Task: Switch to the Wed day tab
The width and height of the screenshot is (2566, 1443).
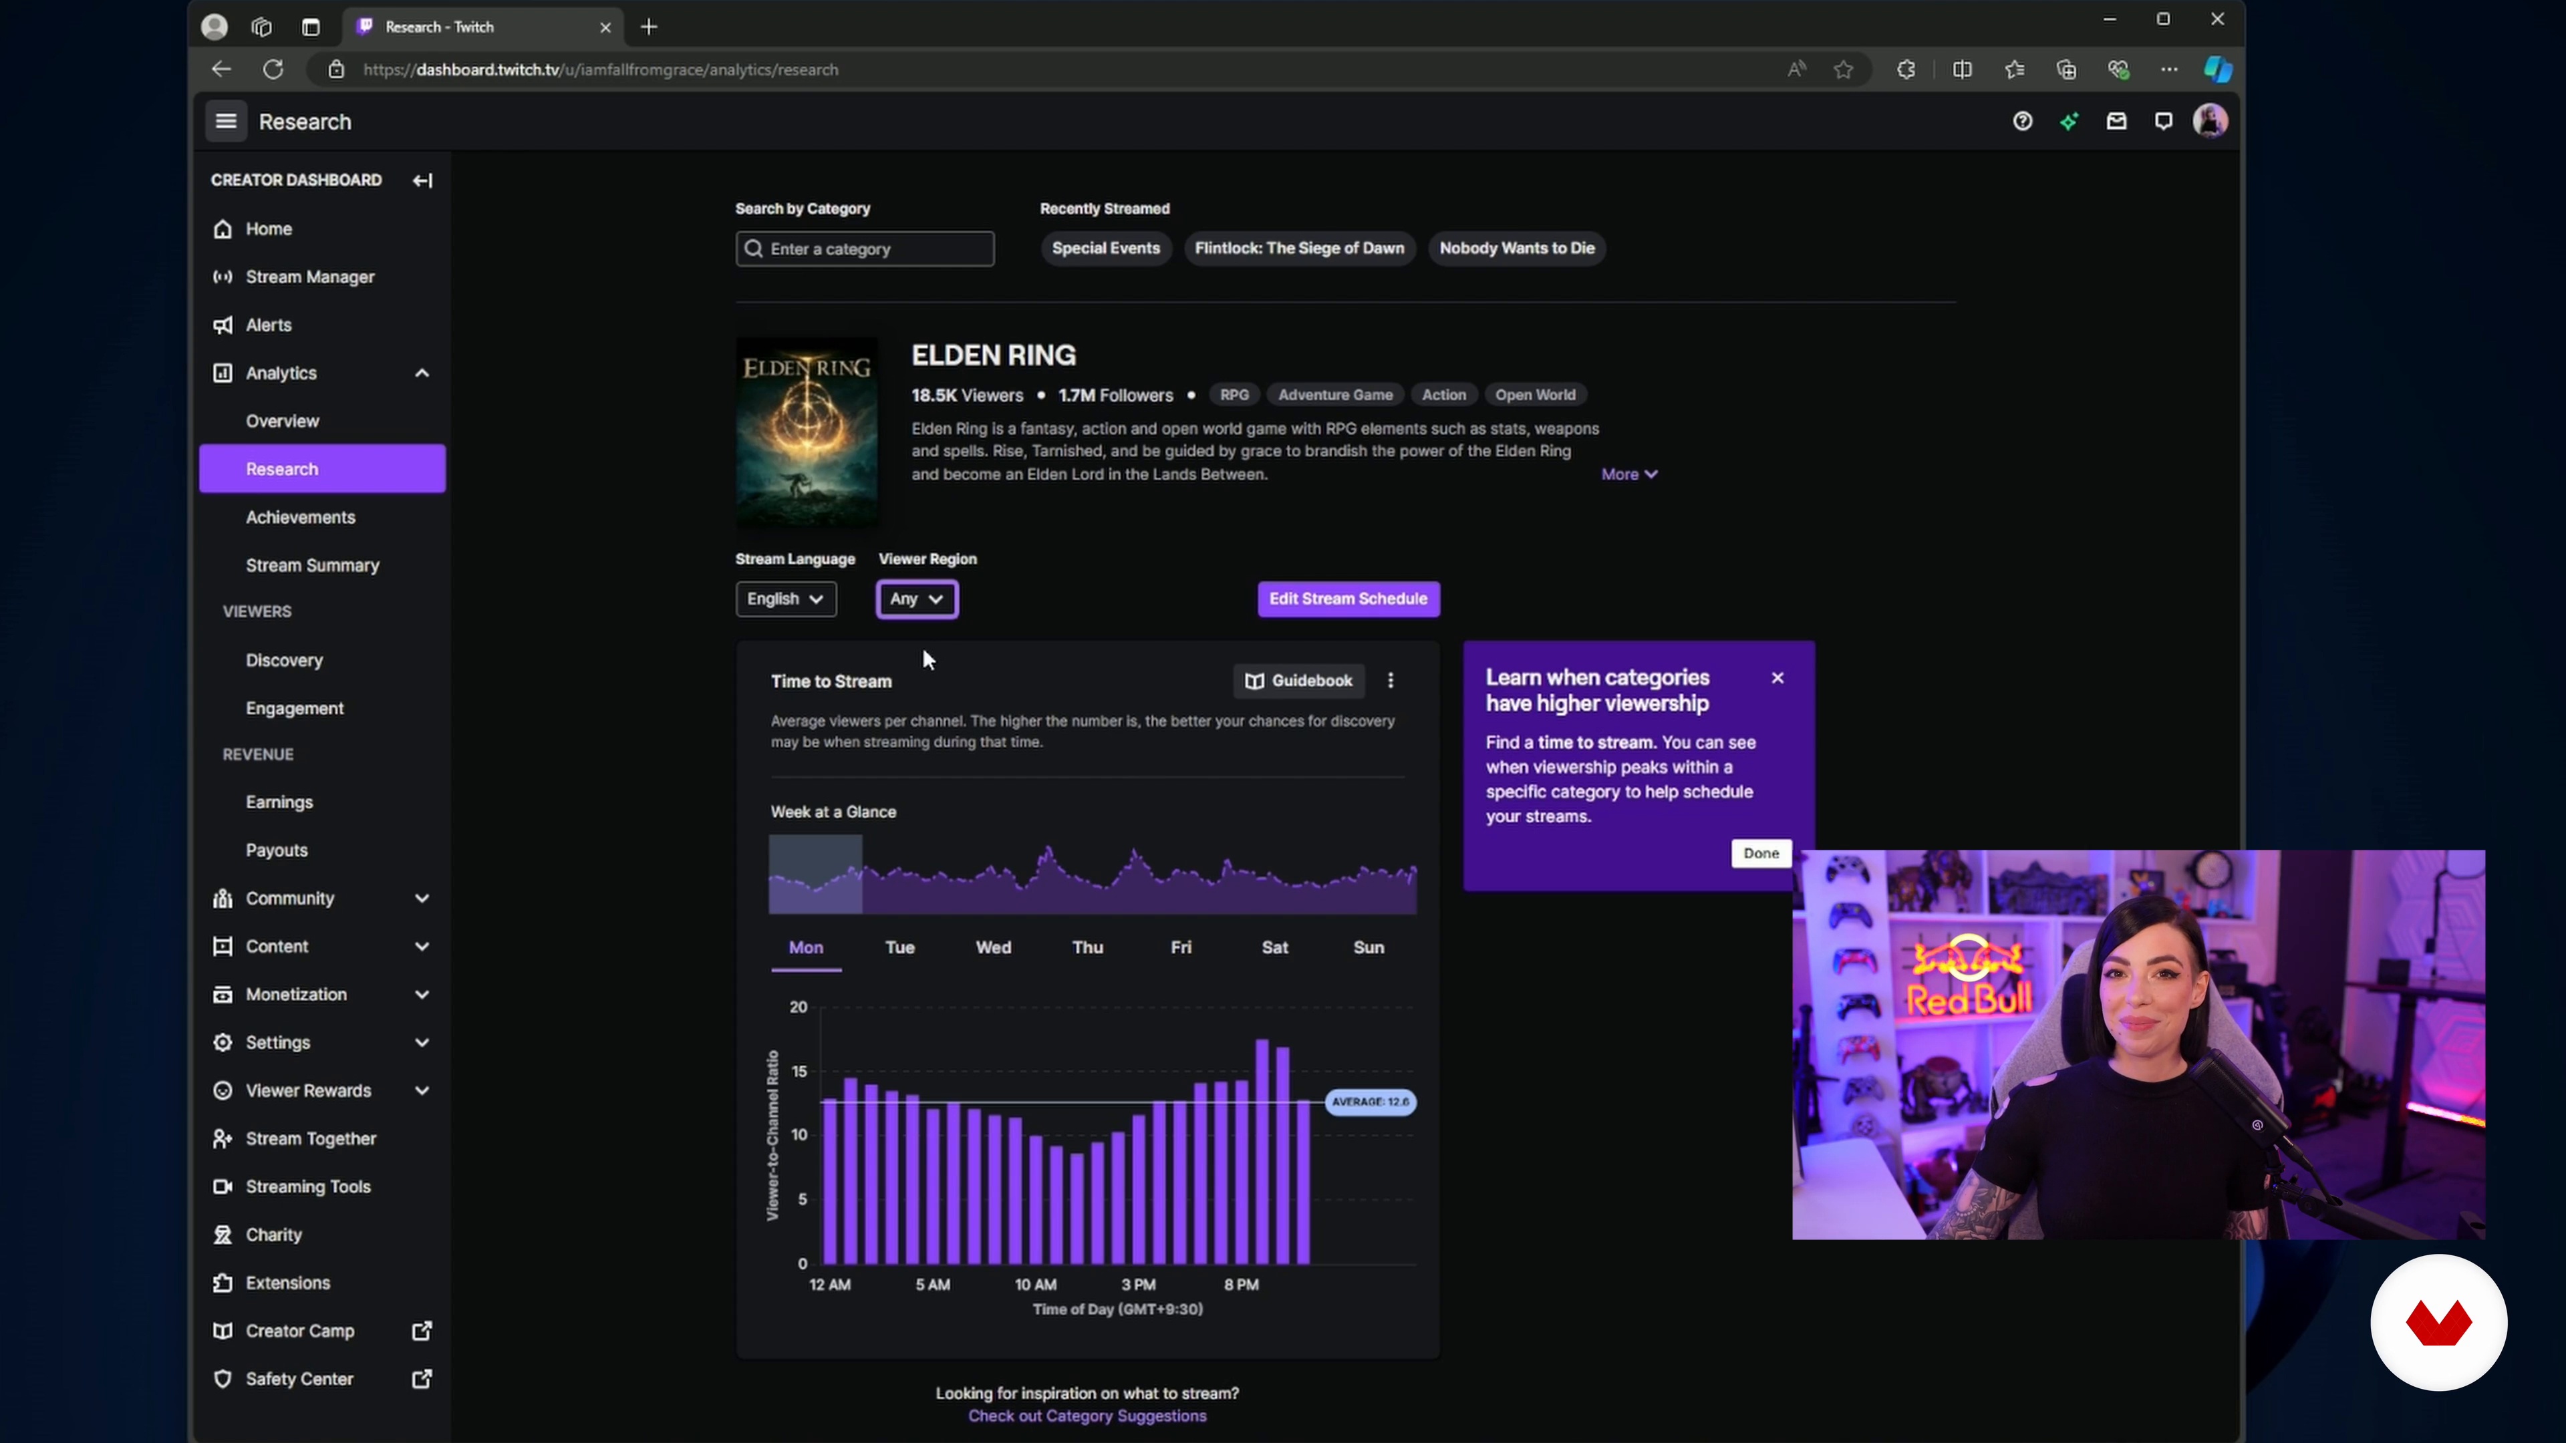Action: 993,948
